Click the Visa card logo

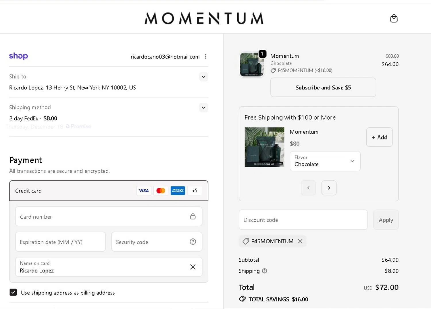point(144,191)
